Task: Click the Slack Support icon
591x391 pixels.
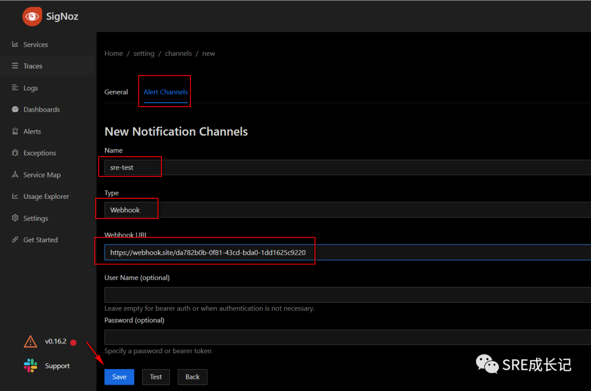Action: tap(31, 366)
